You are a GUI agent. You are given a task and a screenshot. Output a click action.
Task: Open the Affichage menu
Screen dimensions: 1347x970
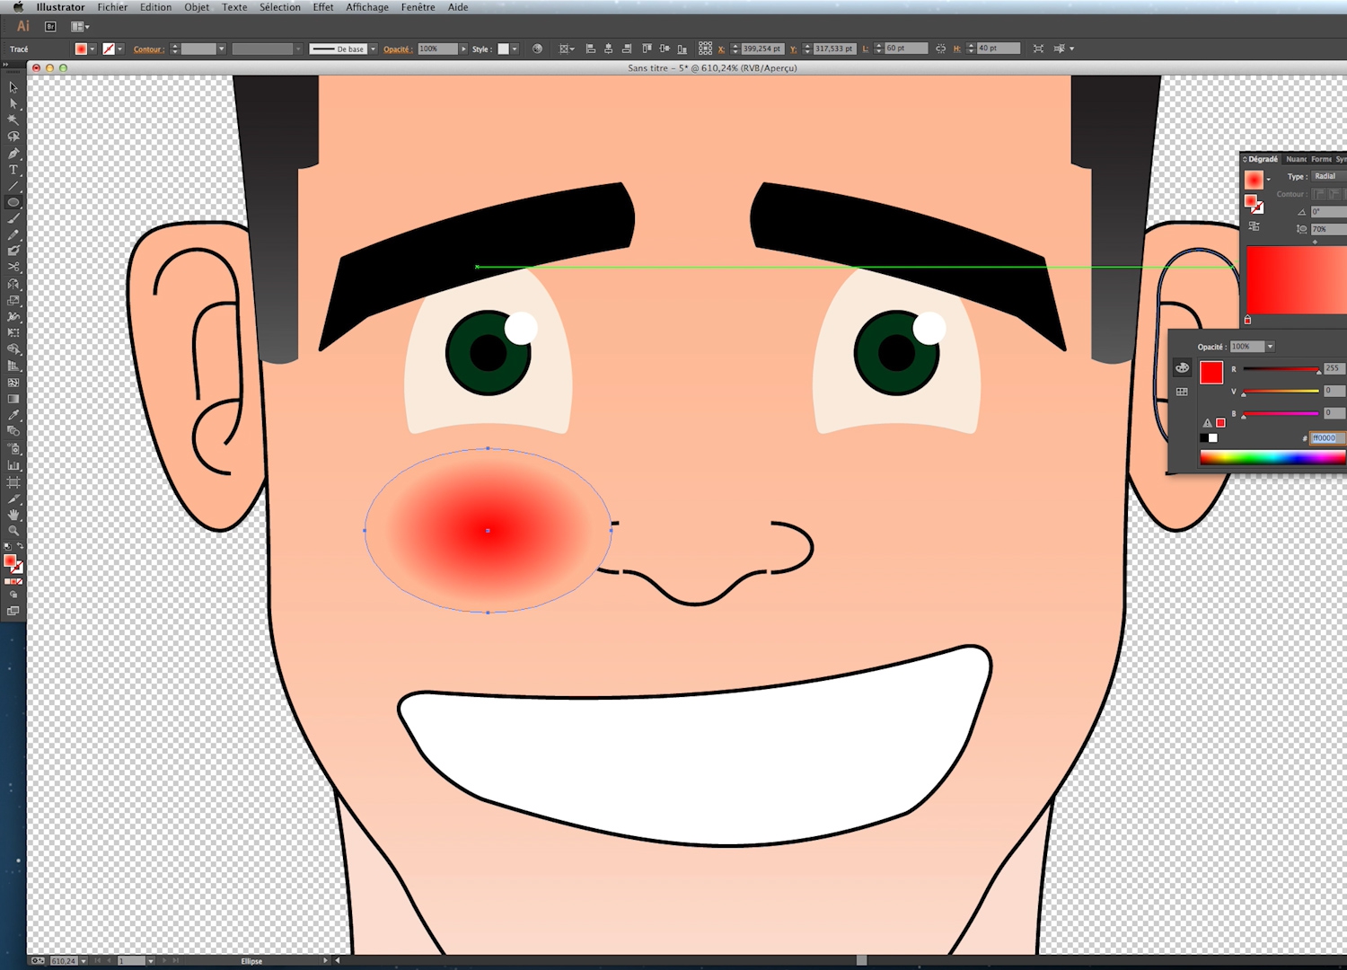tap(367, 7)
